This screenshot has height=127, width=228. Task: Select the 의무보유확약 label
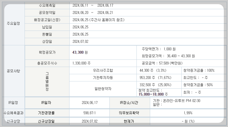pos(129,113)
